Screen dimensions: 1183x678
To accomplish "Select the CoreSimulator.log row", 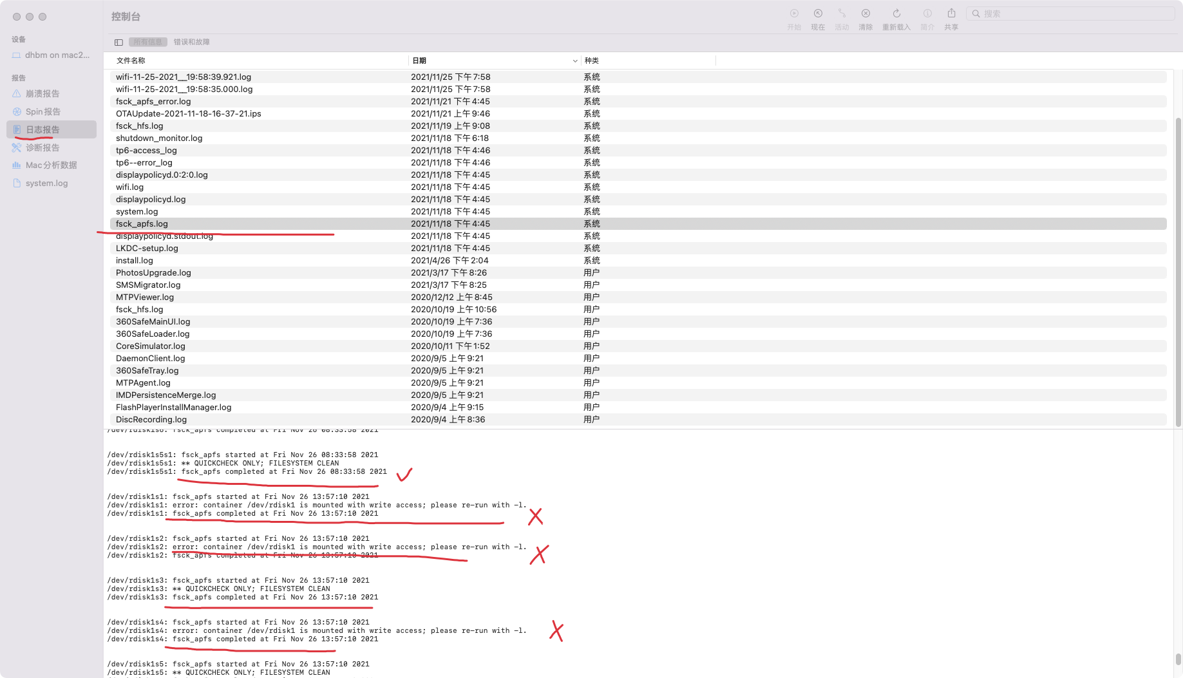I will click(x=638, y=346).
